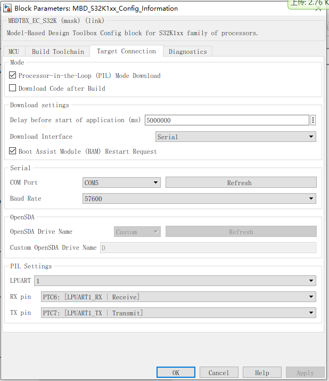Expand the COM Port dropdown showing COM5
This screenshot has width=329, height=381.
[121, 182]
